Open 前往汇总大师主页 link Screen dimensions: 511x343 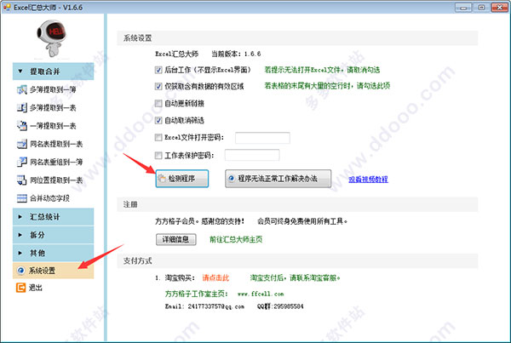[236, 239]
